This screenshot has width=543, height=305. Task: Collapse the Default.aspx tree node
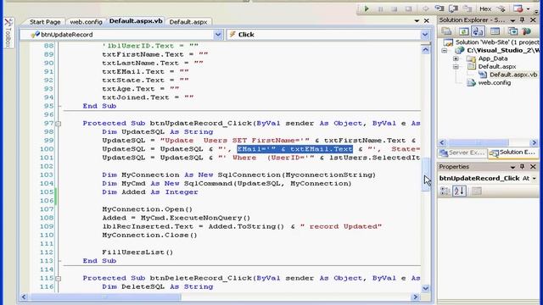click(456, 66)
